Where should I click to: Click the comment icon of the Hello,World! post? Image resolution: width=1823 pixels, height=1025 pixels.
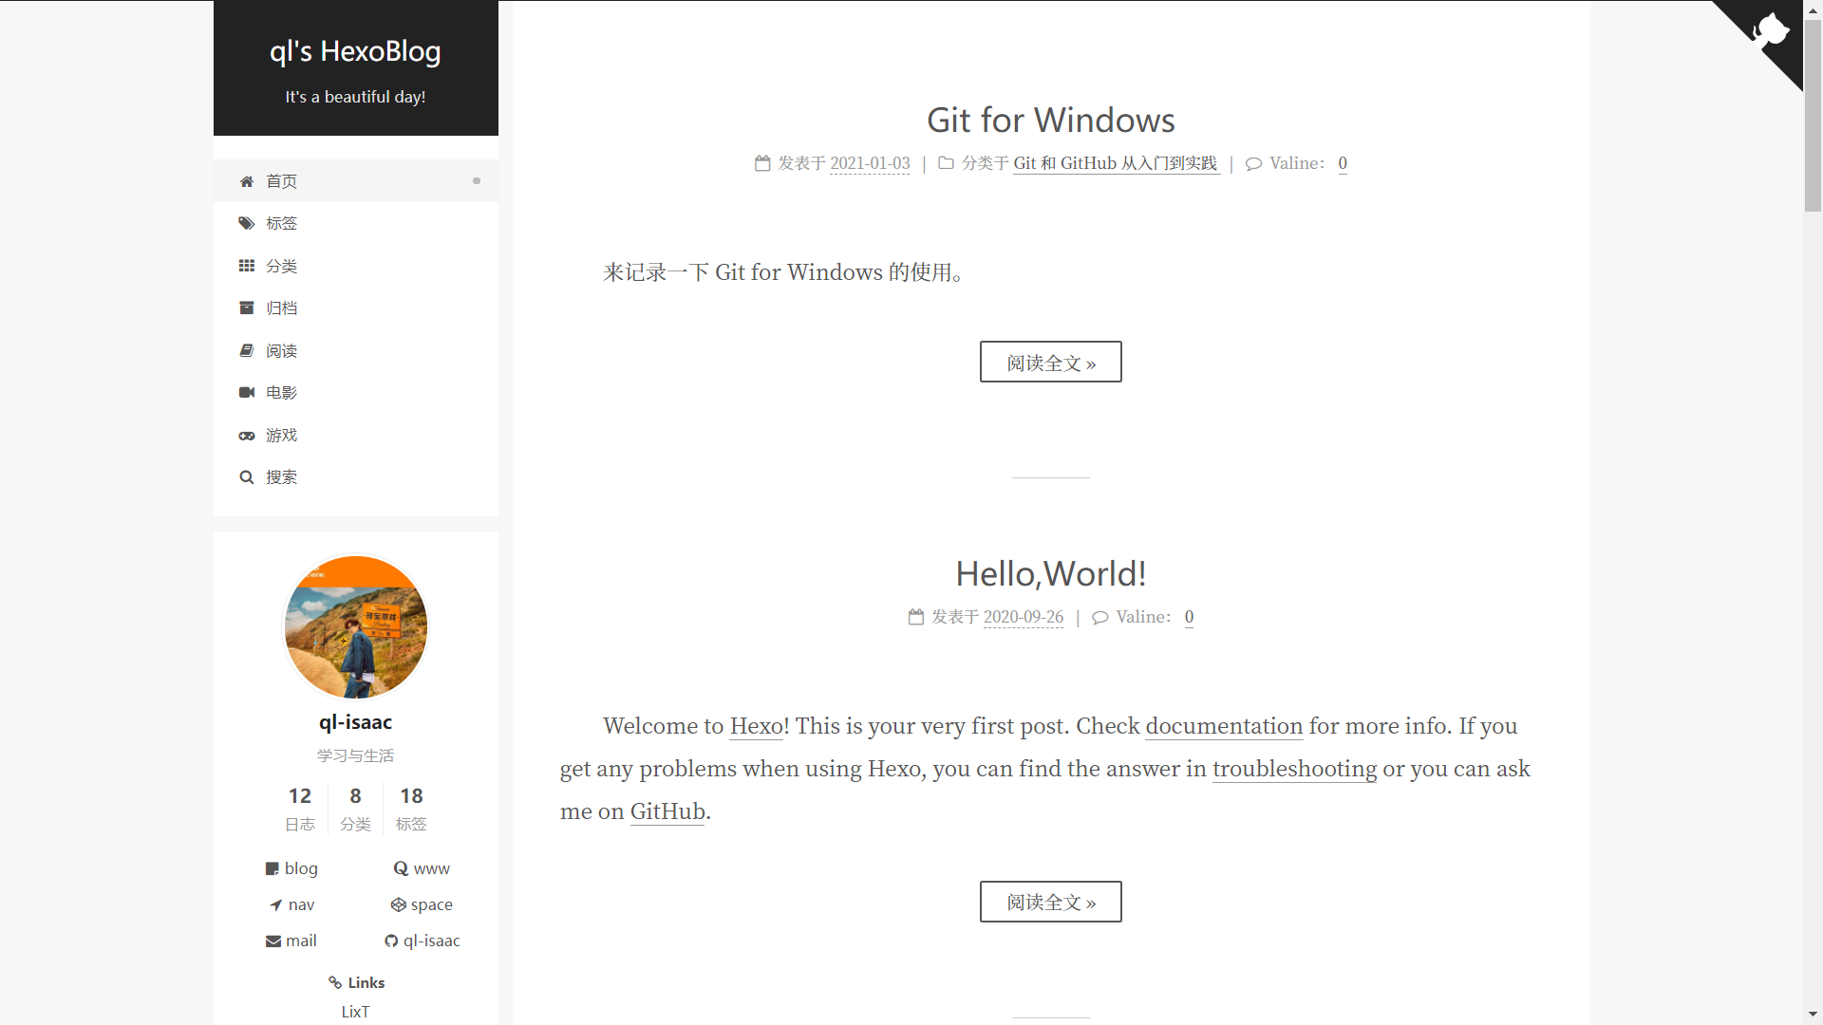click(x=1100, y=617)
